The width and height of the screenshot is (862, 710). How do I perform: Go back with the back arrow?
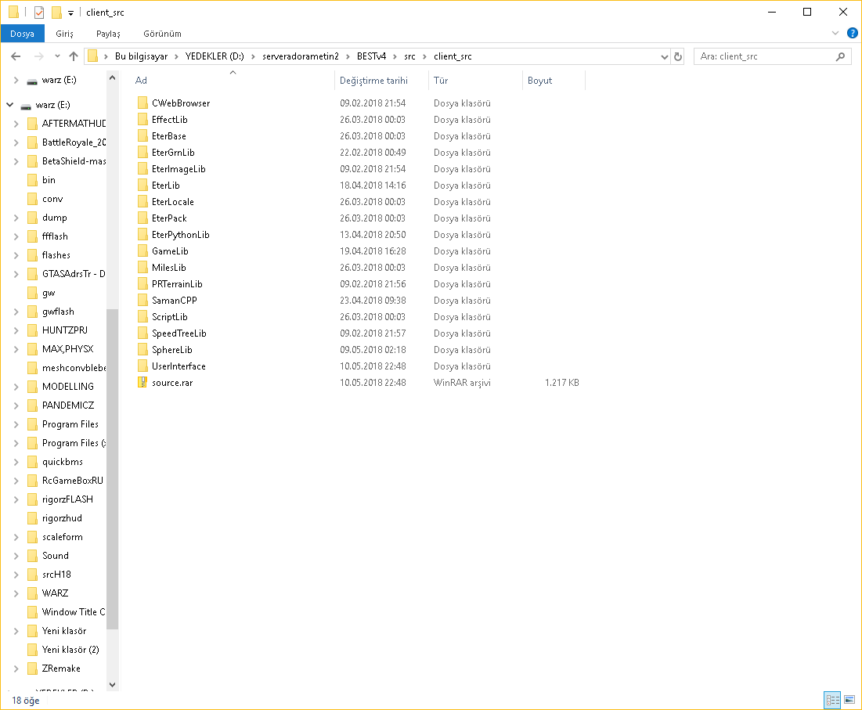tap(16, 56)
